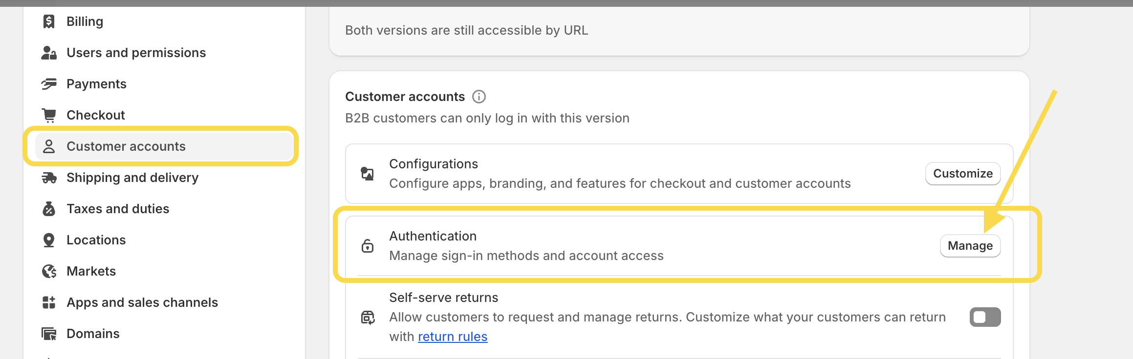Image resolution: width=1133 pixels, height=359 pixels.
Task: Click the Checkout cart icon
Action: pyautogui.click(x=49, y=115)
